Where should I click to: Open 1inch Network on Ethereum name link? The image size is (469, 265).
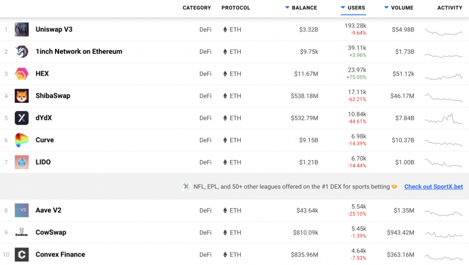coord(79,52)
